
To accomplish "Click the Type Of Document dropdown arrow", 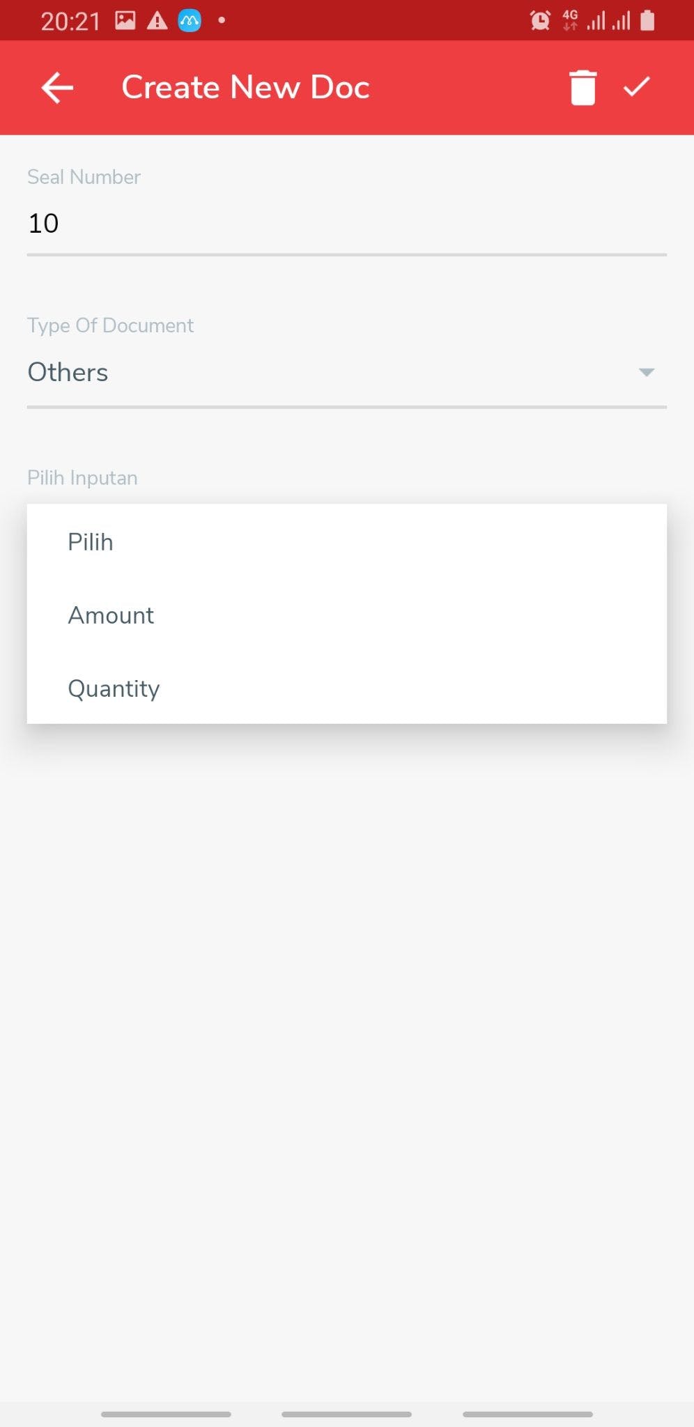I will tap(647, 372).
